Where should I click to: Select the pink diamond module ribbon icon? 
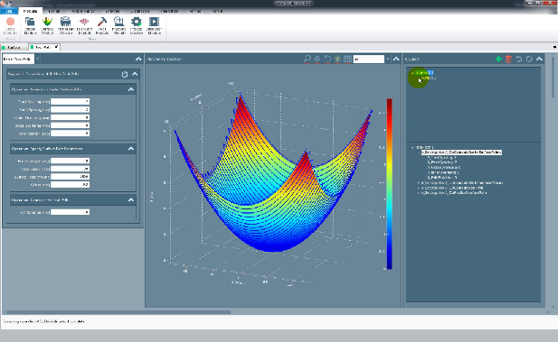(x=84, y=22)
